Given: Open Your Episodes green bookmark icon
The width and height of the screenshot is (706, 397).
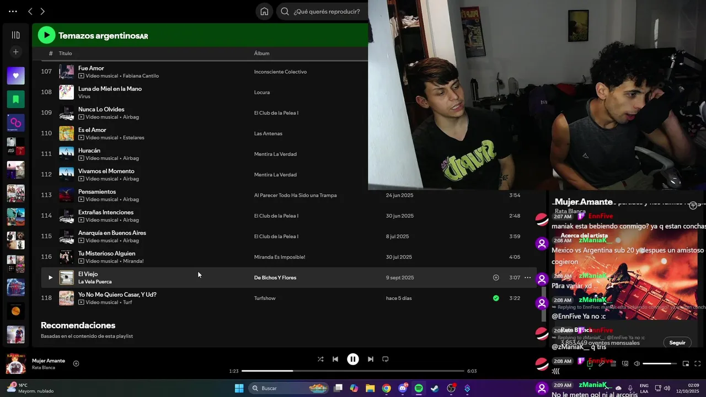Looking at the screenshot, I should 15,99.
